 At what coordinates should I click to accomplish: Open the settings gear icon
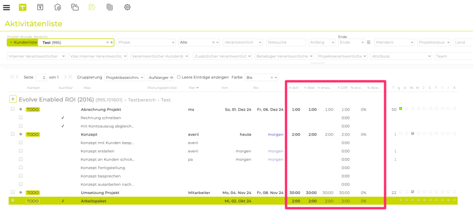pos(127,7)
